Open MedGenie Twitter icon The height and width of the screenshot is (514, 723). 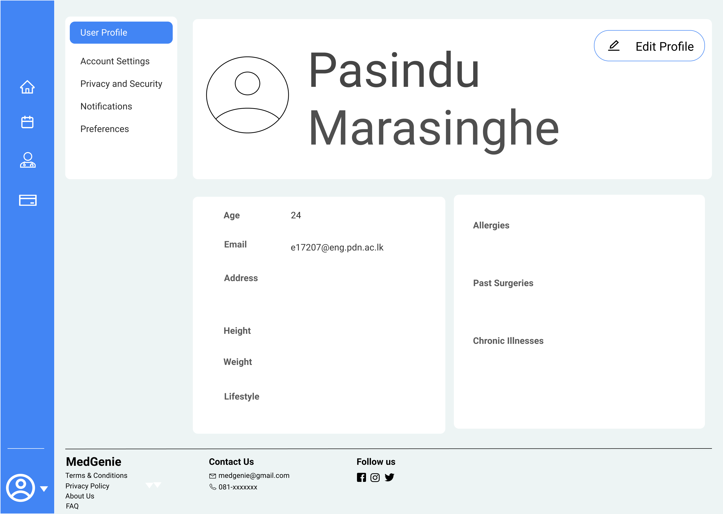point(389,477)
